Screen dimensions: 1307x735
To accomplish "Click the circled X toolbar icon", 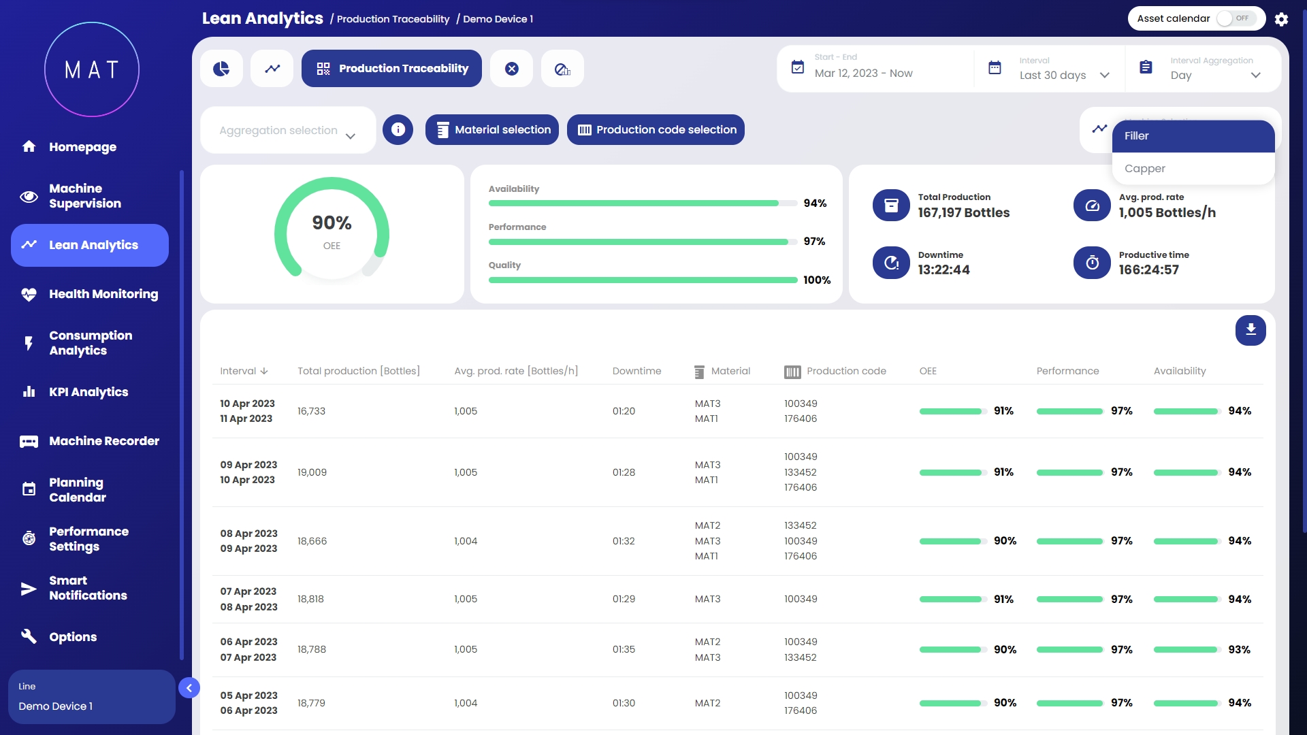I will [x=512, y=69].
